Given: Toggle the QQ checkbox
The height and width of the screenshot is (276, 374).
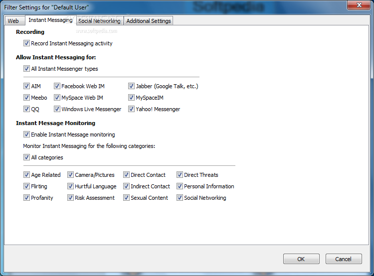Looking at the screenshot, I should tap(26, 109).
